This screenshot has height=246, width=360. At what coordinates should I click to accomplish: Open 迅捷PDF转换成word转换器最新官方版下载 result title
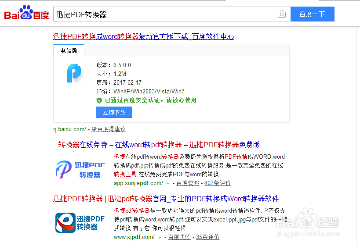[143, 37]
